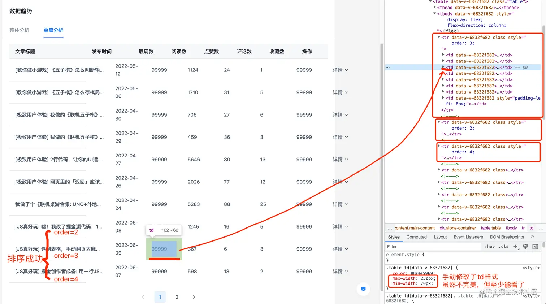Open 详情 dropdown for row with 459 reads
The height and width of the screenshot is (304, 546).
click(341, 137)
